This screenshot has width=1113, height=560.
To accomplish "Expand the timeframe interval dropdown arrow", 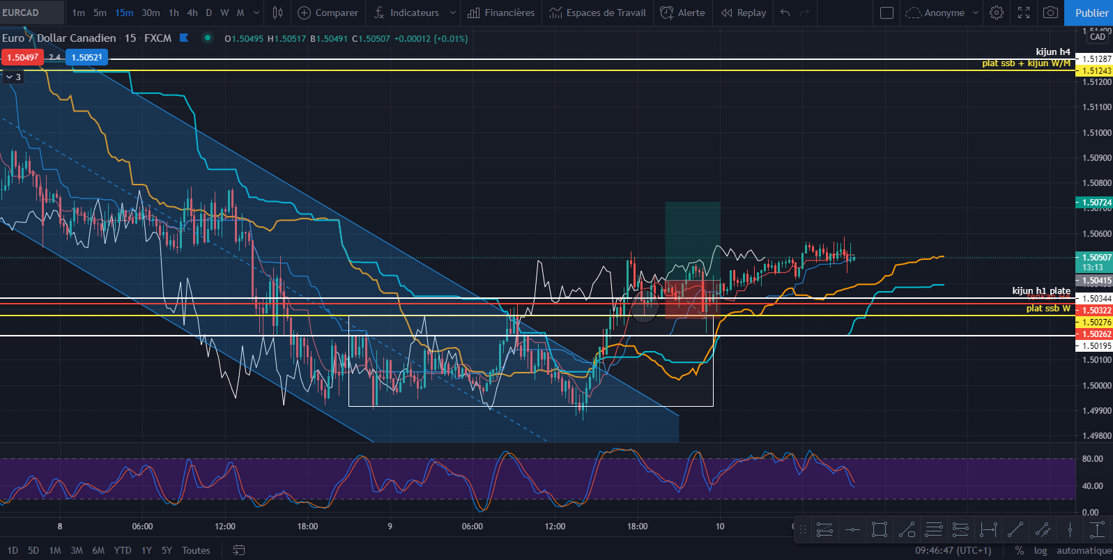I will (x=256, y=13).
